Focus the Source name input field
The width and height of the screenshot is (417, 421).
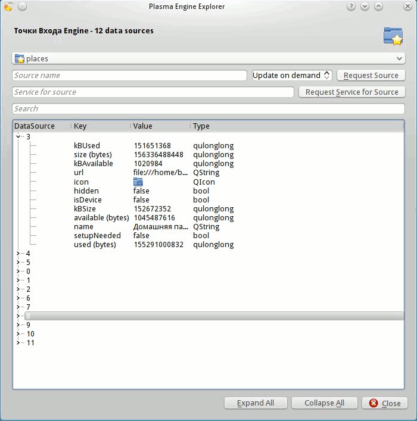coord(129,75)
